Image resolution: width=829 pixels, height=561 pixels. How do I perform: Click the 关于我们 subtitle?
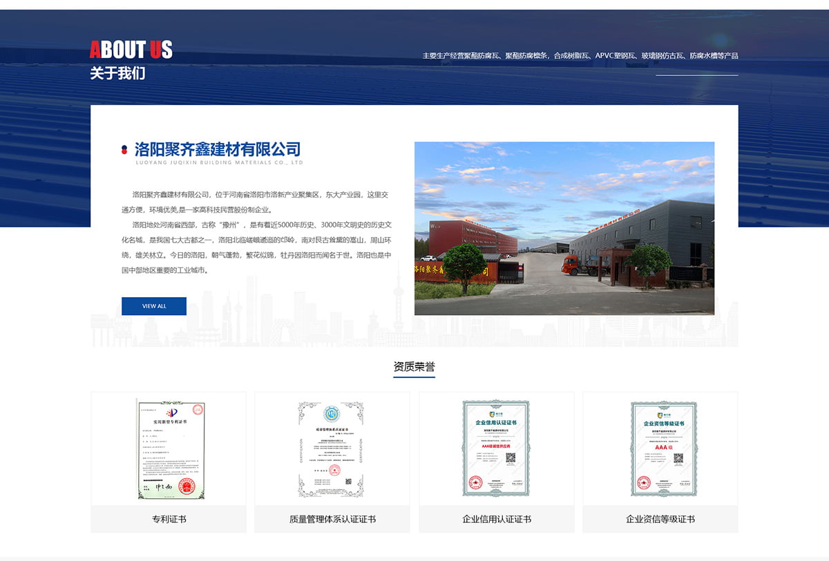point(117,73)
